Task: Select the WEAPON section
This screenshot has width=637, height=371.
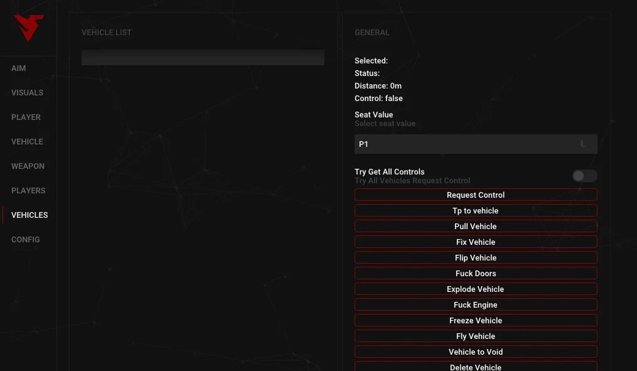Action: click(28, 166)
